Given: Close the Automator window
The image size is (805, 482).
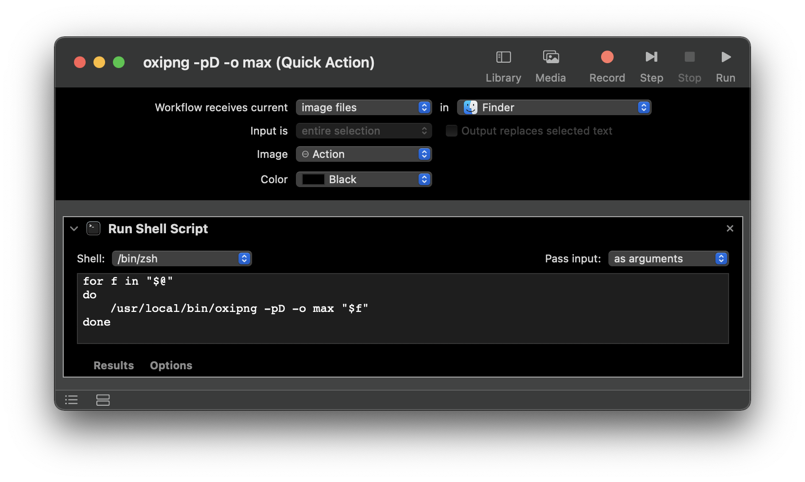Looking at the screenshot, I should click(x=80, y=62).
